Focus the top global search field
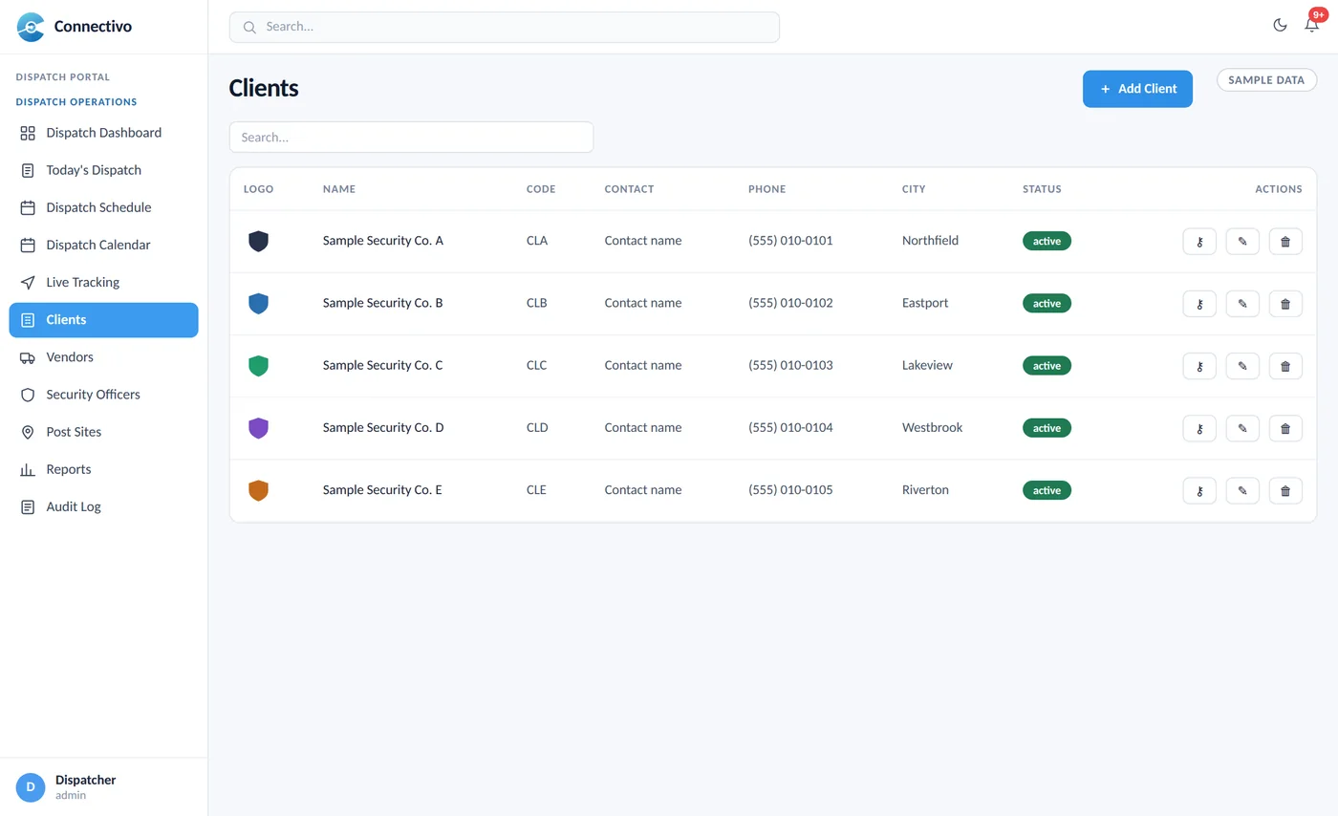Screen dimensions: 1338x816 (505, 27)
